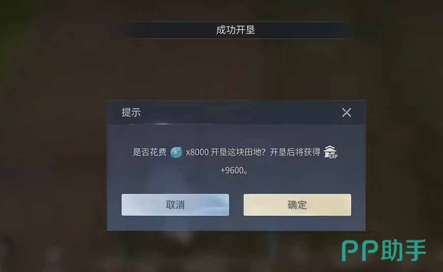Viewport: 443px width, 272px height.
Task: Click dialog body area below the buttons
Action: pyautogui.click(x=236, y=223)
